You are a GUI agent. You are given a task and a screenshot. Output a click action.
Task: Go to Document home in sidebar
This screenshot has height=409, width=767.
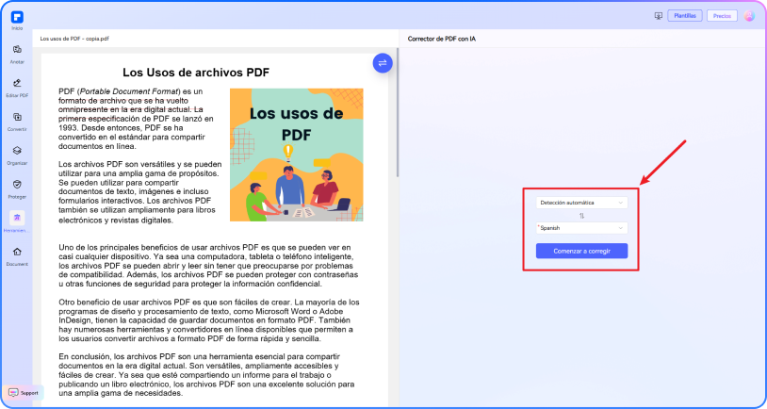pyautogui.click(x=17, y=256)
